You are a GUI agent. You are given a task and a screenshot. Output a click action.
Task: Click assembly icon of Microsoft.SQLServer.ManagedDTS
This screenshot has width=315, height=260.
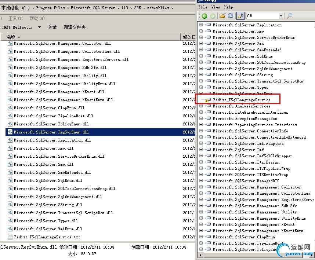[209, 180]
